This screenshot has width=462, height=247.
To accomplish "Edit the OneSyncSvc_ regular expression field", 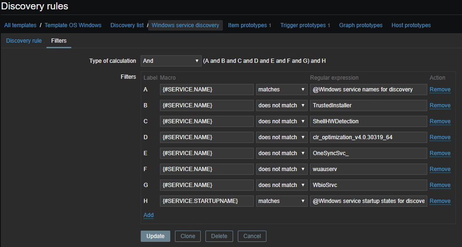I will click(x=368, y=153).
